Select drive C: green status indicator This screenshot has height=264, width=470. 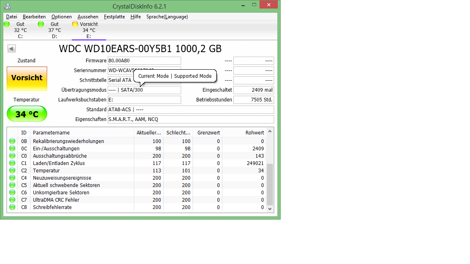7,24
